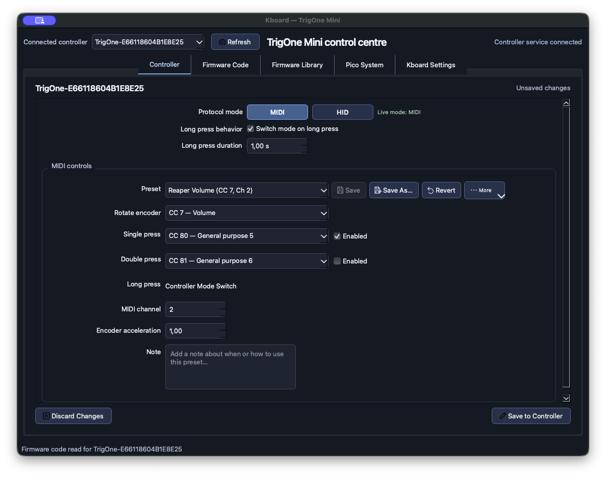This screenshot has height=477, width=606.
Task: Click the 'Live mode: MIDI' indicator text
Action: (399, 112)
